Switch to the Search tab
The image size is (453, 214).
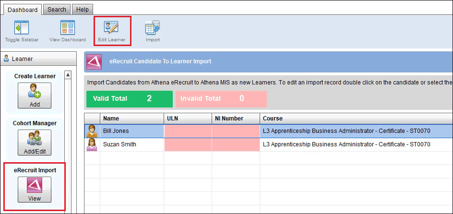pyautogui.click(x=57, y=9)
